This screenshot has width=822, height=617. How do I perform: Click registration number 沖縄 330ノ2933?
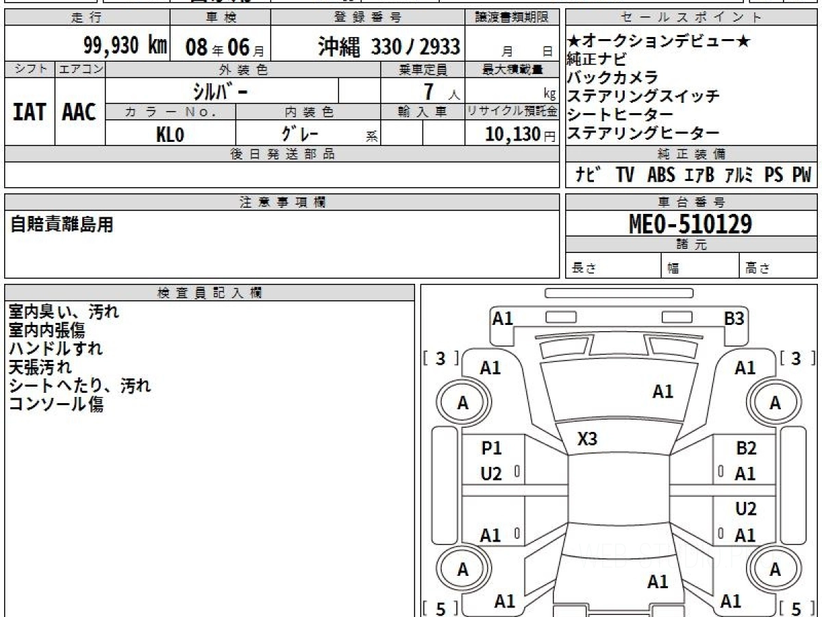388,47
